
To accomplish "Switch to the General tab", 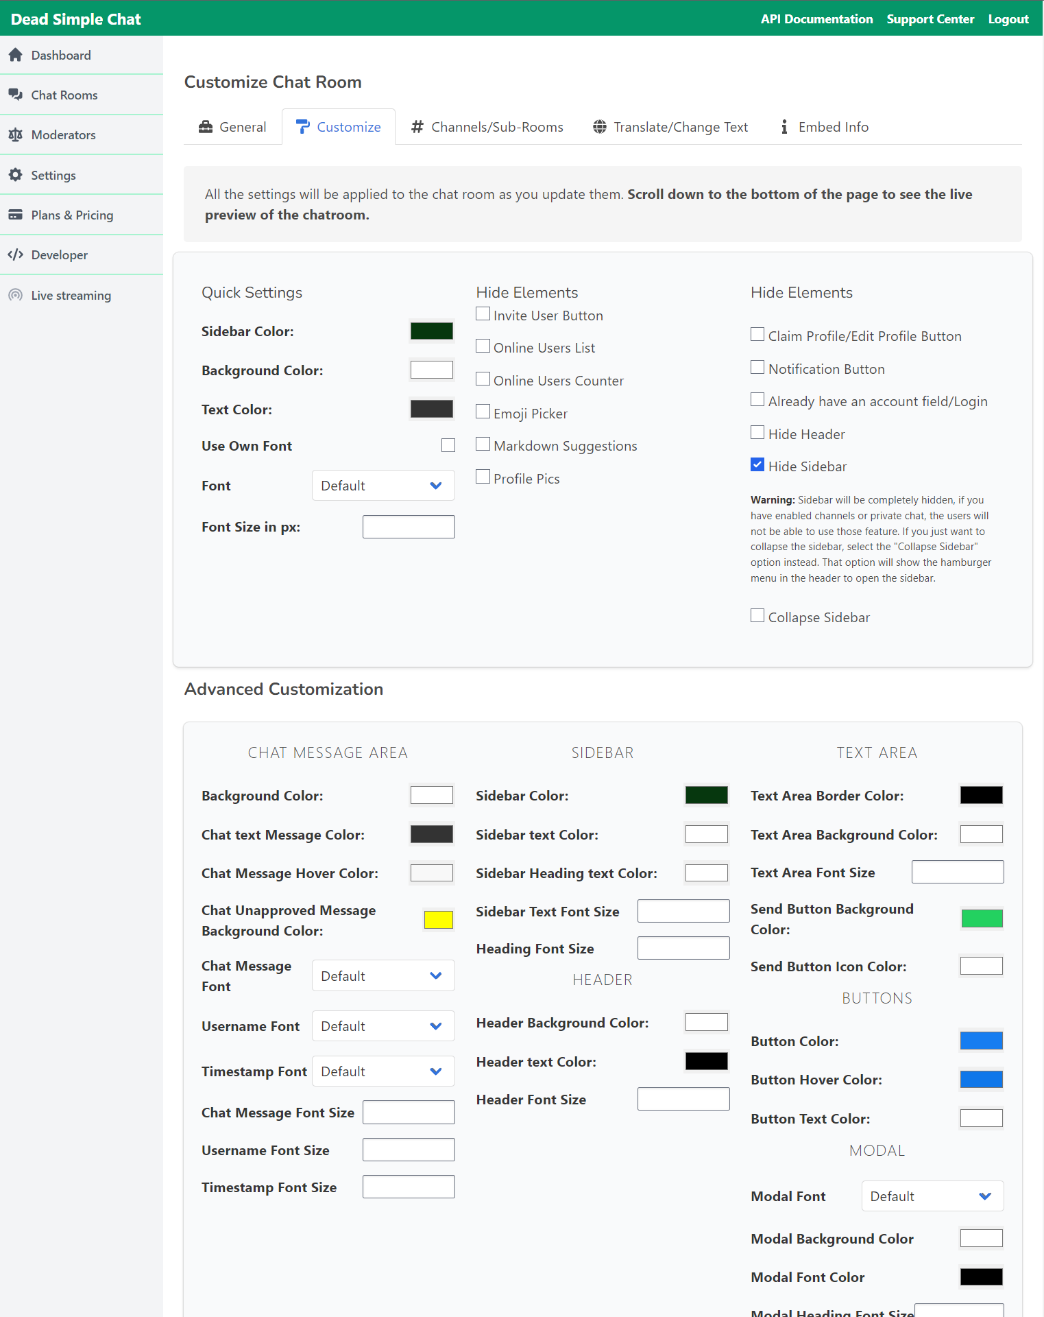I will coord(232,127).
